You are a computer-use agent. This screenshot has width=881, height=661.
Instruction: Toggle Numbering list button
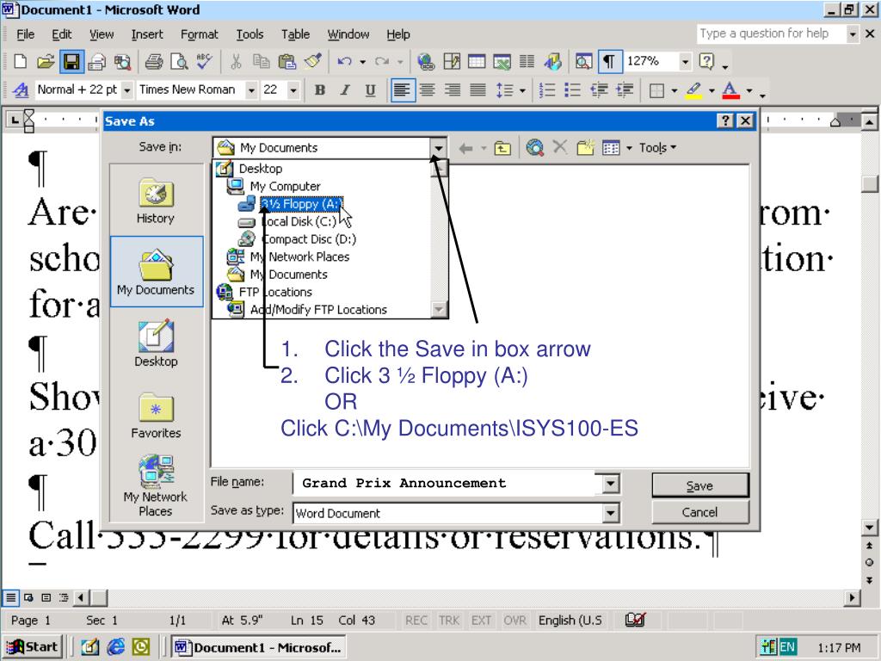(546, 90)
